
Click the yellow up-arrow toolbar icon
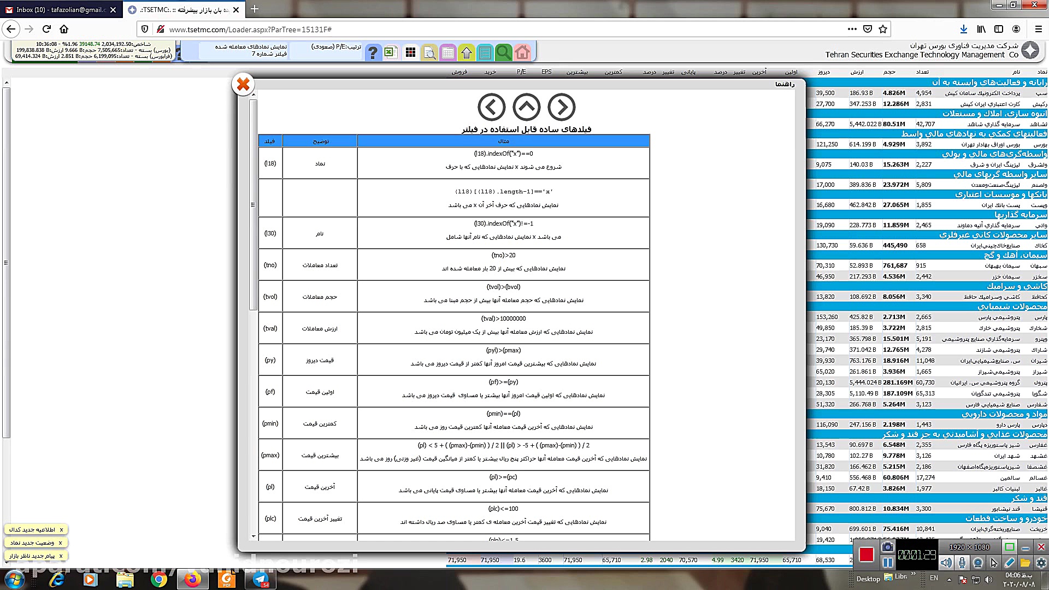click(466, 52)
